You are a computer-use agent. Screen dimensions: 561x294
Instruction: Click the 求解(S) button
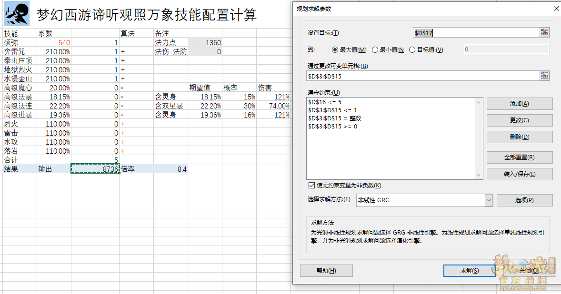[470, 270]
